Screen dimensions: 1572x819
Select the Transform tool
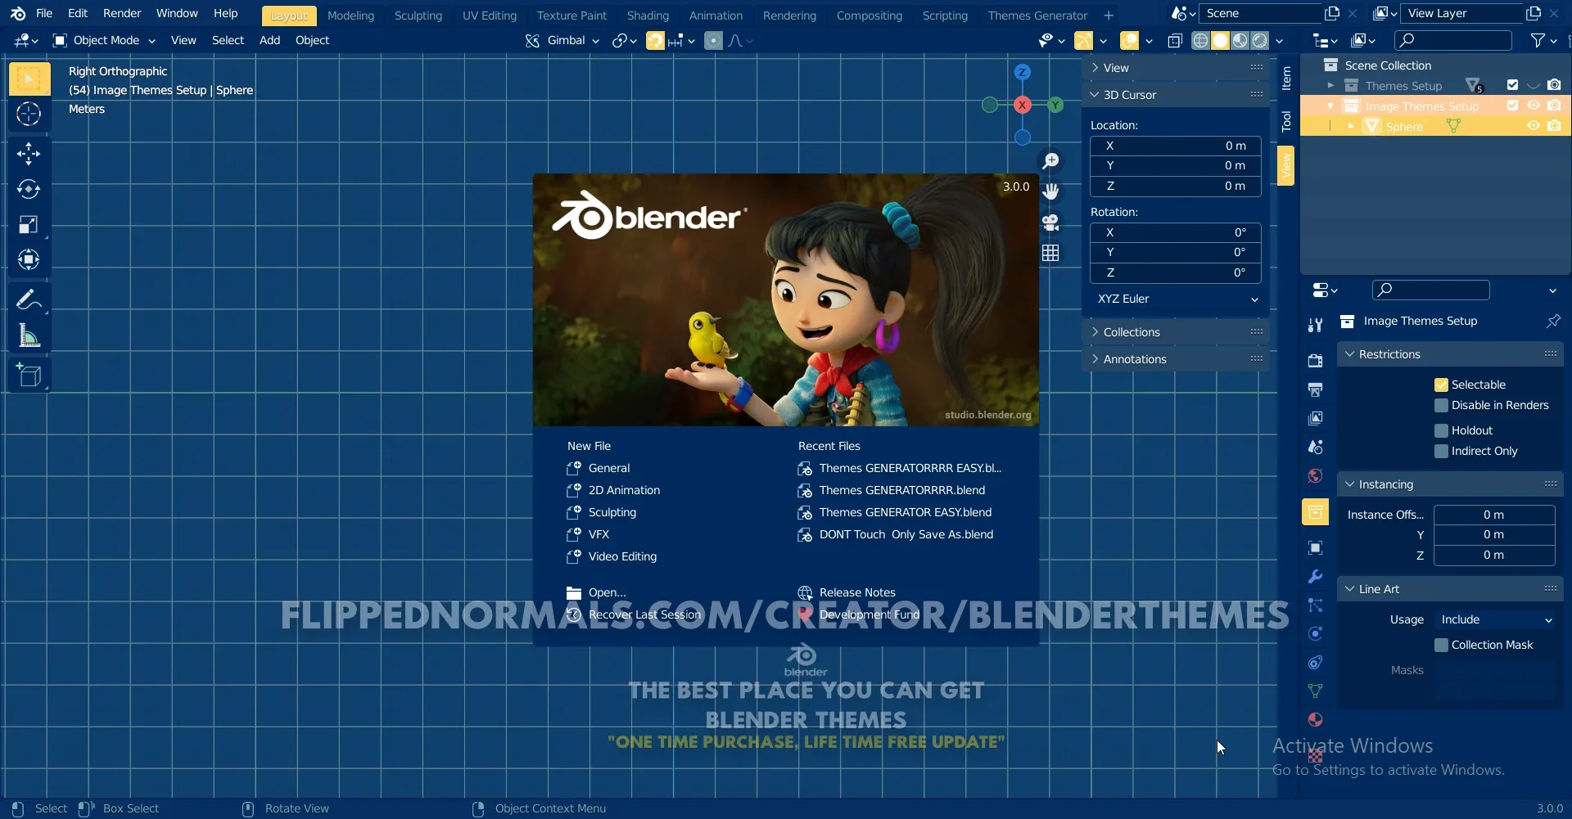point(29,259)
